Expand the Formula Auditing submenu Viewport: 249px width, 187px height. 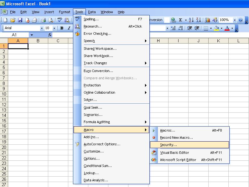[x=112, y=122]
